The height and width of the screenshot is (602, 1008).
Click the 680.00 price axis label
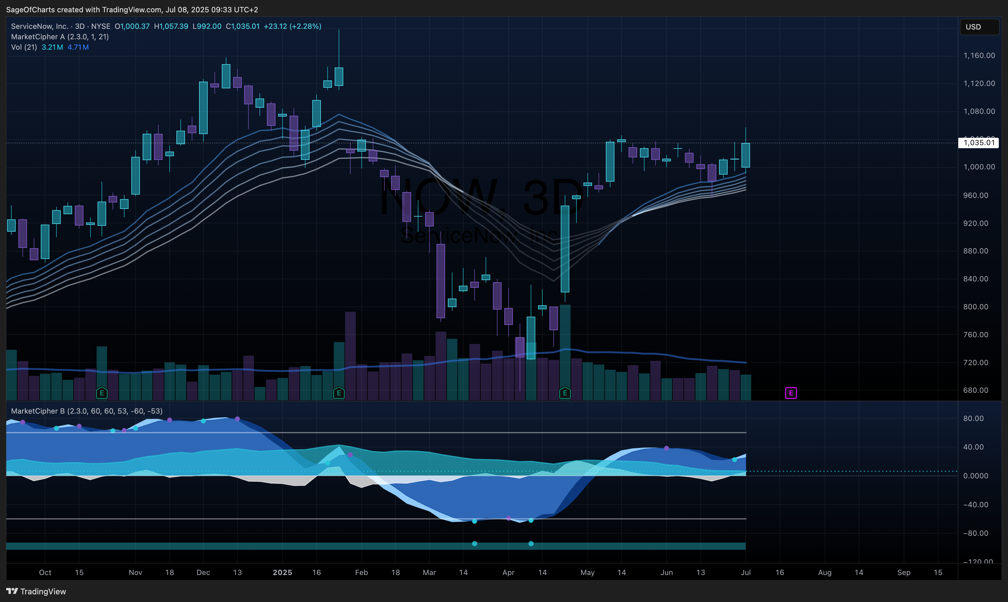pyautogui.click(x=976, y=390)
